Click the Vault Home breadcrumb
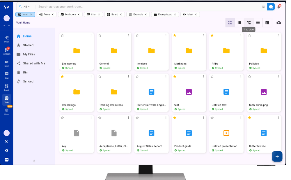 (23, 23)
